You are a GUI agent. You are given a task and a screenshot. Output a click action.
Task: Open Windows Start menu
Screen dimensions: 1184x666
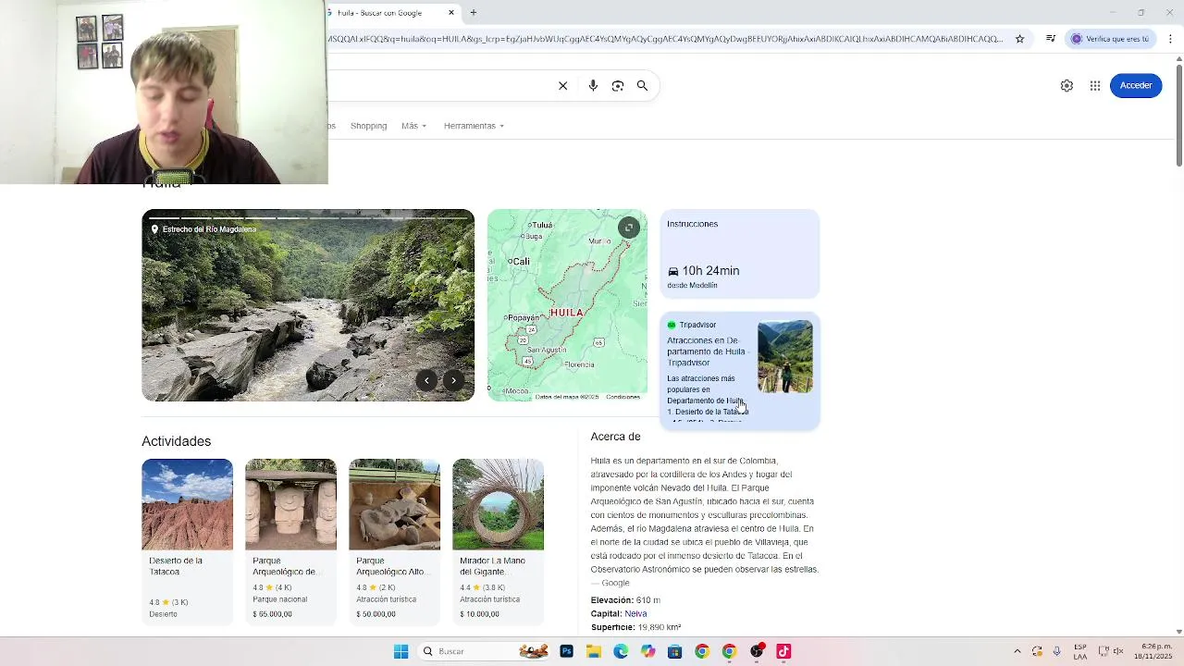(401, 651)
